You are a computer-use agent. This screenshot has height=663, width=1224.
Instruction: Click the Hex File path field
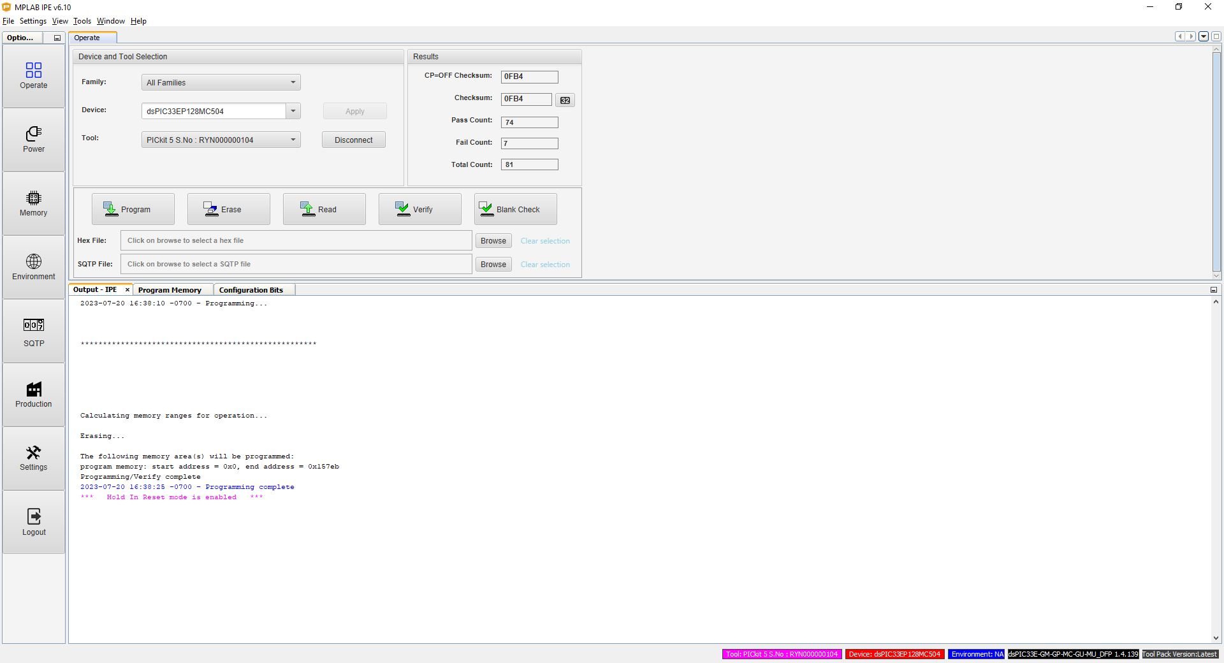[296, 241]
